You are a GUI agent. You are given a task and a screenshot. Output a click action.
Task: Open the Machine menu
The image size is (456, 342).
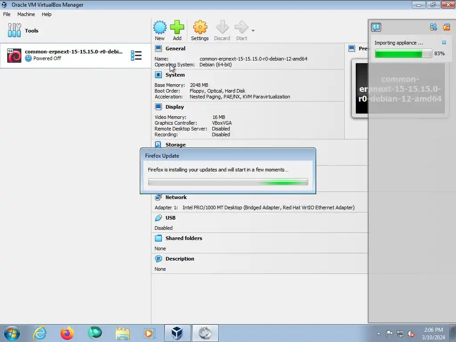[x=26, y=14]
